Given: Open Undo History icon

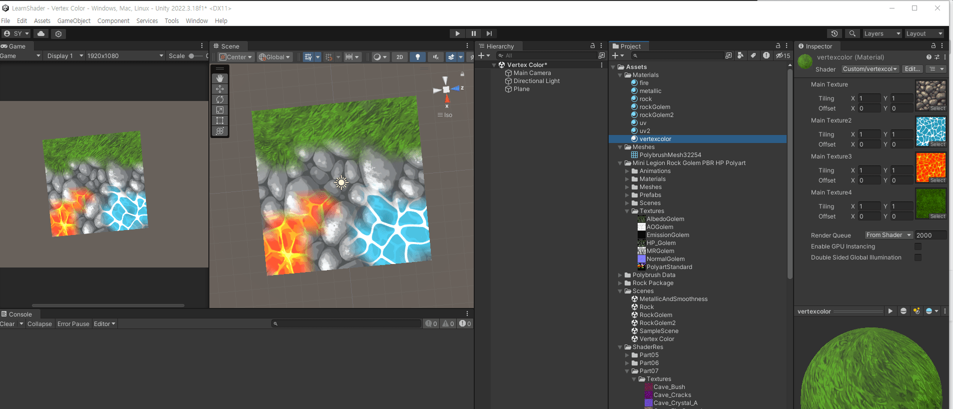Looking at the screenshot, I should 835,33.
